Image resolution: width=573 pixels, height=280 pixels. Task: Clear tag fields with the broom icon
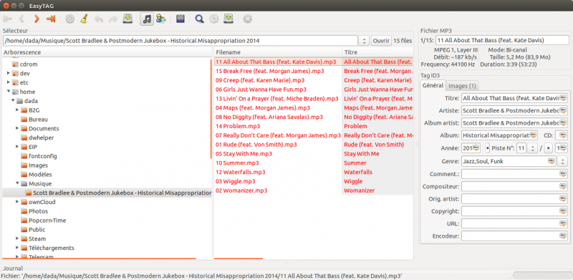[84, 19]
